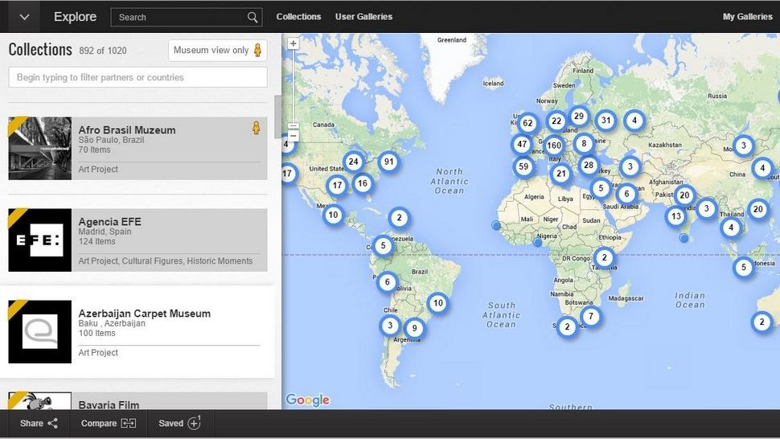Click the map zoom slider handle
Image resolution: width=780 pixels, height=439 pixels.
(294, 125)
